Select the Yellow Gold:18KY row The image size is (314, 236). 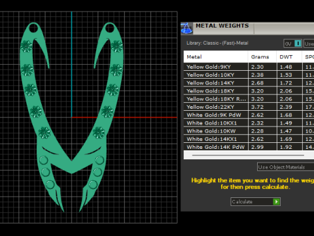[249, 91]
